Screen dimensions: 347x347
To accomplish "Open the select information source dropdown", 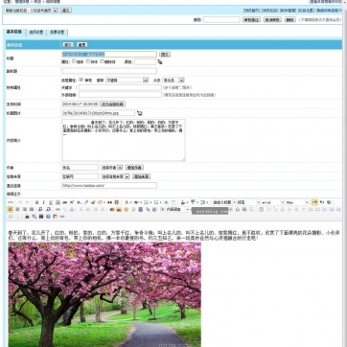I will pos(115,176).
